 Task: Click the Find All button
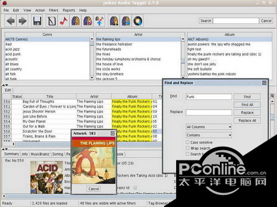(247, 104)
